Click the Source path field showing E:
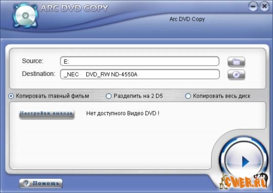Screen dimensions: 273x193 pos(139,61)
